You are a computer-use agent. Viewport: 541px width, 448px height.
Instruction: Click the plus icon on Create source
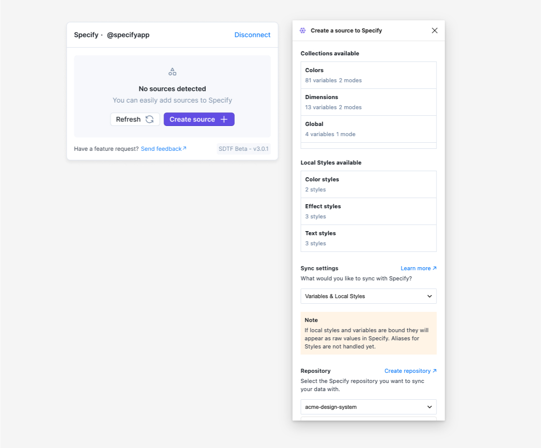pos(224,119)
